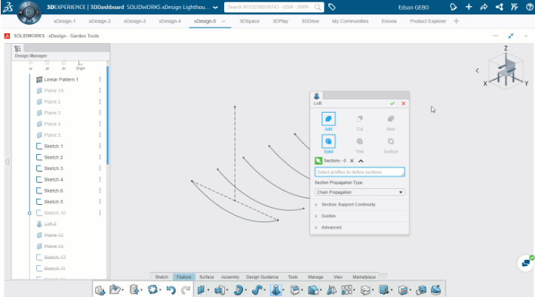Click the Save database toolbar icon
Viewport: 535px width, 297px height.
(134, 290)
